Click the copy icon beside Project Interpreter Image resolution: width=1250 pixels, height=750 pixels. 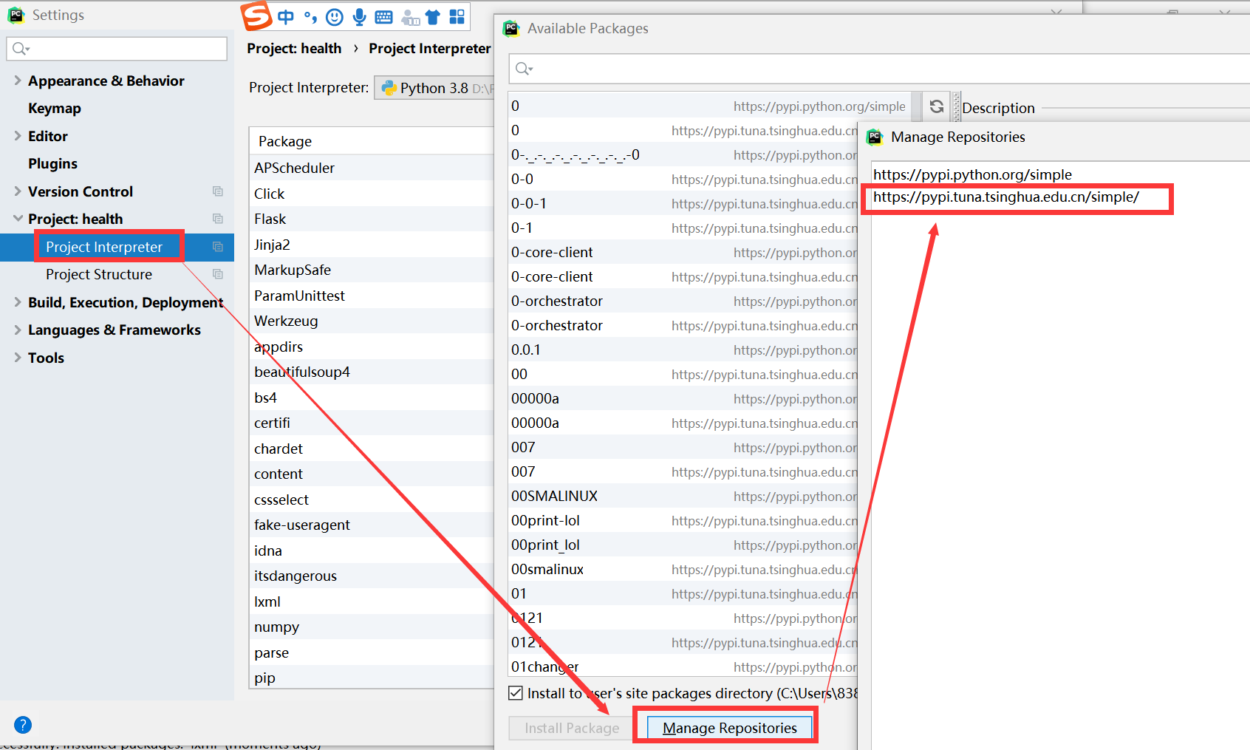pos(217,247)
